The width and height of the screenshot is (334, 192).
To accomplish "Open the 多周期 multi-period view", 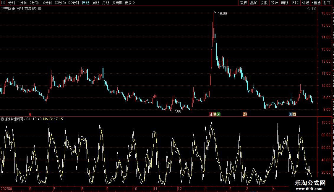I will pyautogui.click(x=117, y=3).
